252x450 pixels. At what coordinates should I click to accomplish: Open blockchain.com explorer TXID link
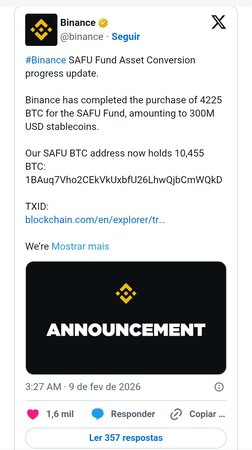point(95,220)
